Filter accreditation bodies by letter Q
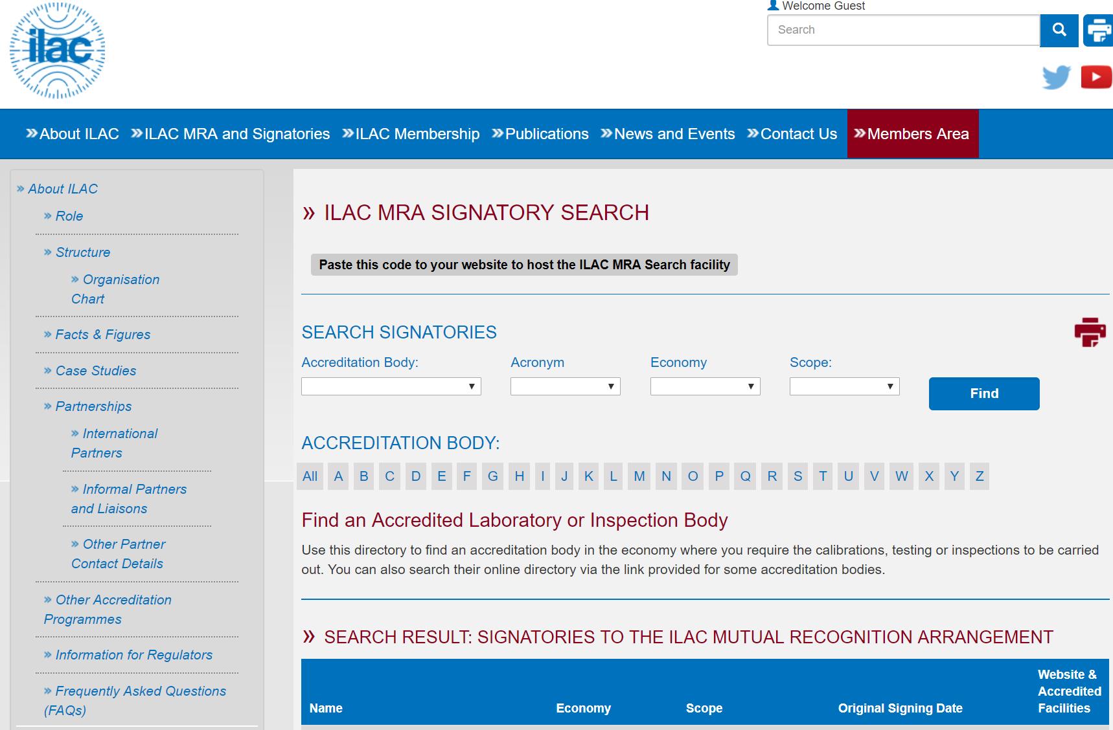The image size is (1113, 730). [x=746, y=476]
